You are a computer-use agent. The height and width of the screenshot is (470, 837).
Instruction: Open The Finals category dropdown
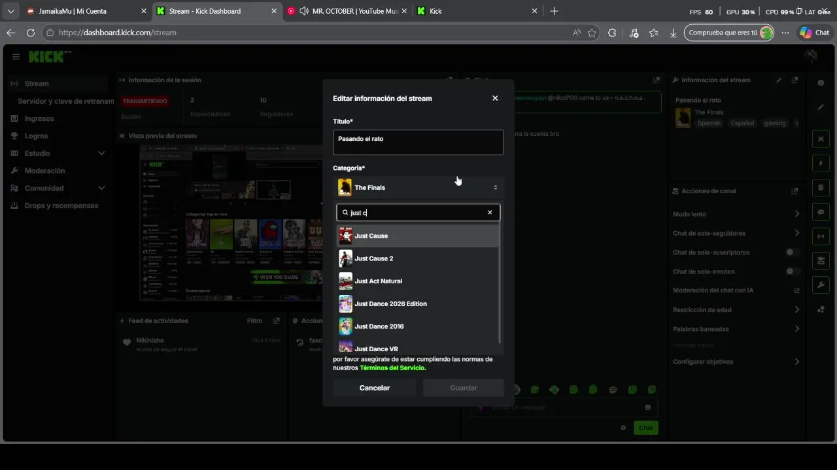pyautogui.click(x=418, y=187)
